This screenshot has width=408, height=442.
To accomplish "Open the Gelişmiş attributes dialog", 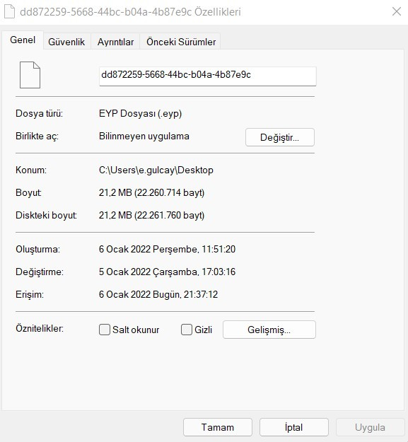I will 269,330.
